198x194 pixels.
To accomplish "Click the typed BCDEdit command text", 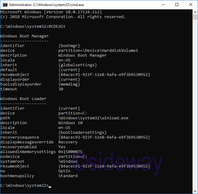I will [57, 27].
